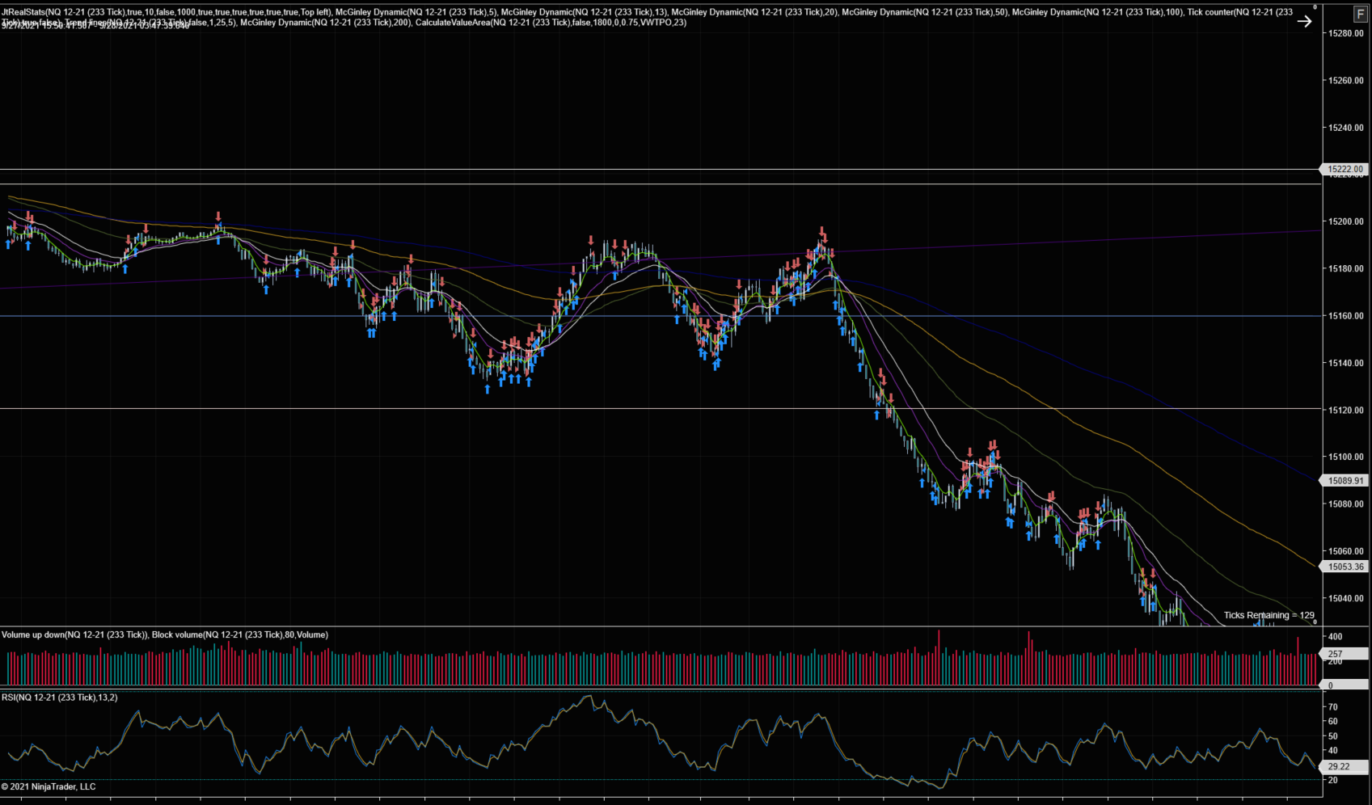Click the 15080.00 price axis label
This screenshot has width=1372, height=805.
(1346, 504)
